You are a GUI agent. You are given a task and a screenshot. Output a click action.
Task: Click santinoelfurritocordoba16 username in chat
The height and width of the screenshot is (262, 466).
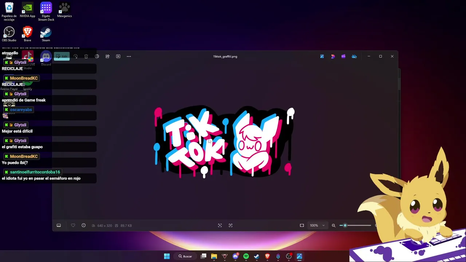(x=35, y=172)
